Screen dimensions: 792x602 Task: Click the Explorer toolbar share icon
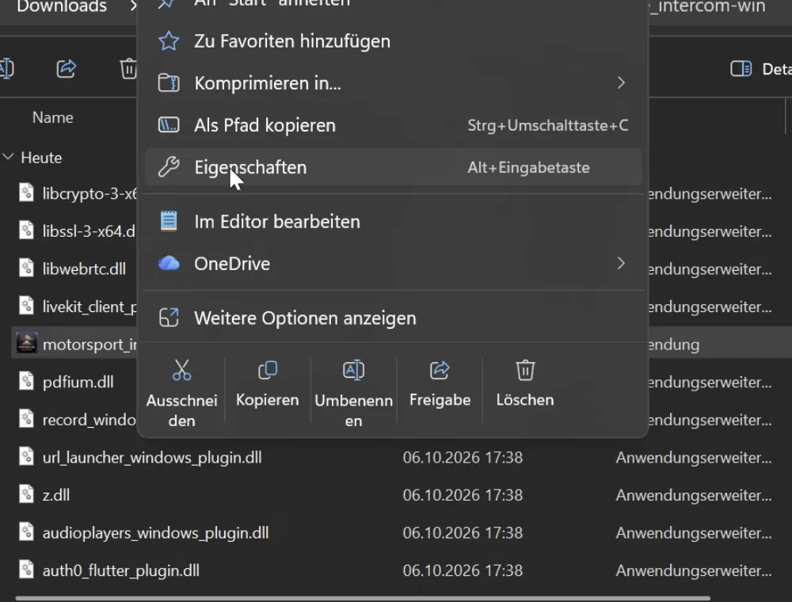pyautogui.click(x=67, y=69)
